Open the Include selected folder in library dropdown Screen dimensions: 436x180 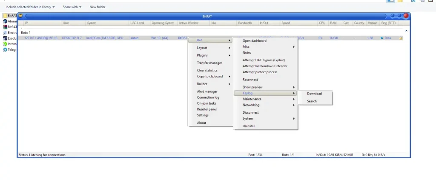[x=30, y=7]
